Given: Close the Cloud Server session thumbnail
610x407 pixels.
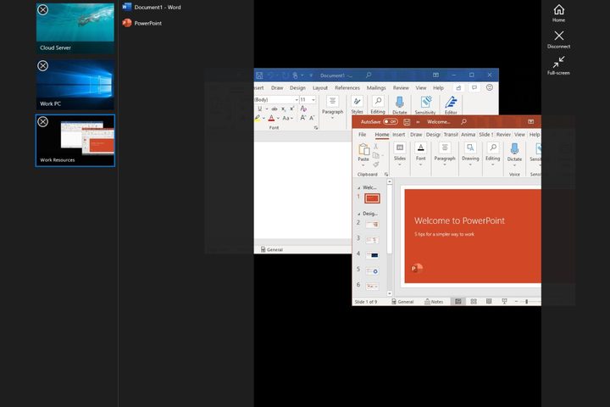Looking at the screenshot, I should pyautogui.click(x=43, y=10).
